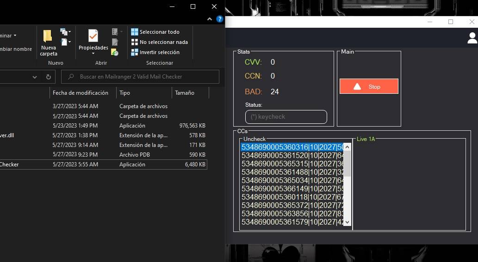Open the dropdown arrow under Propiedades
478x262 pixels.
pos(93,53)
